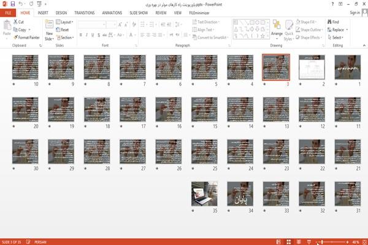Open the Text Direction dropdown
This screenshot has height=245, width=368.
pos(206,22)
